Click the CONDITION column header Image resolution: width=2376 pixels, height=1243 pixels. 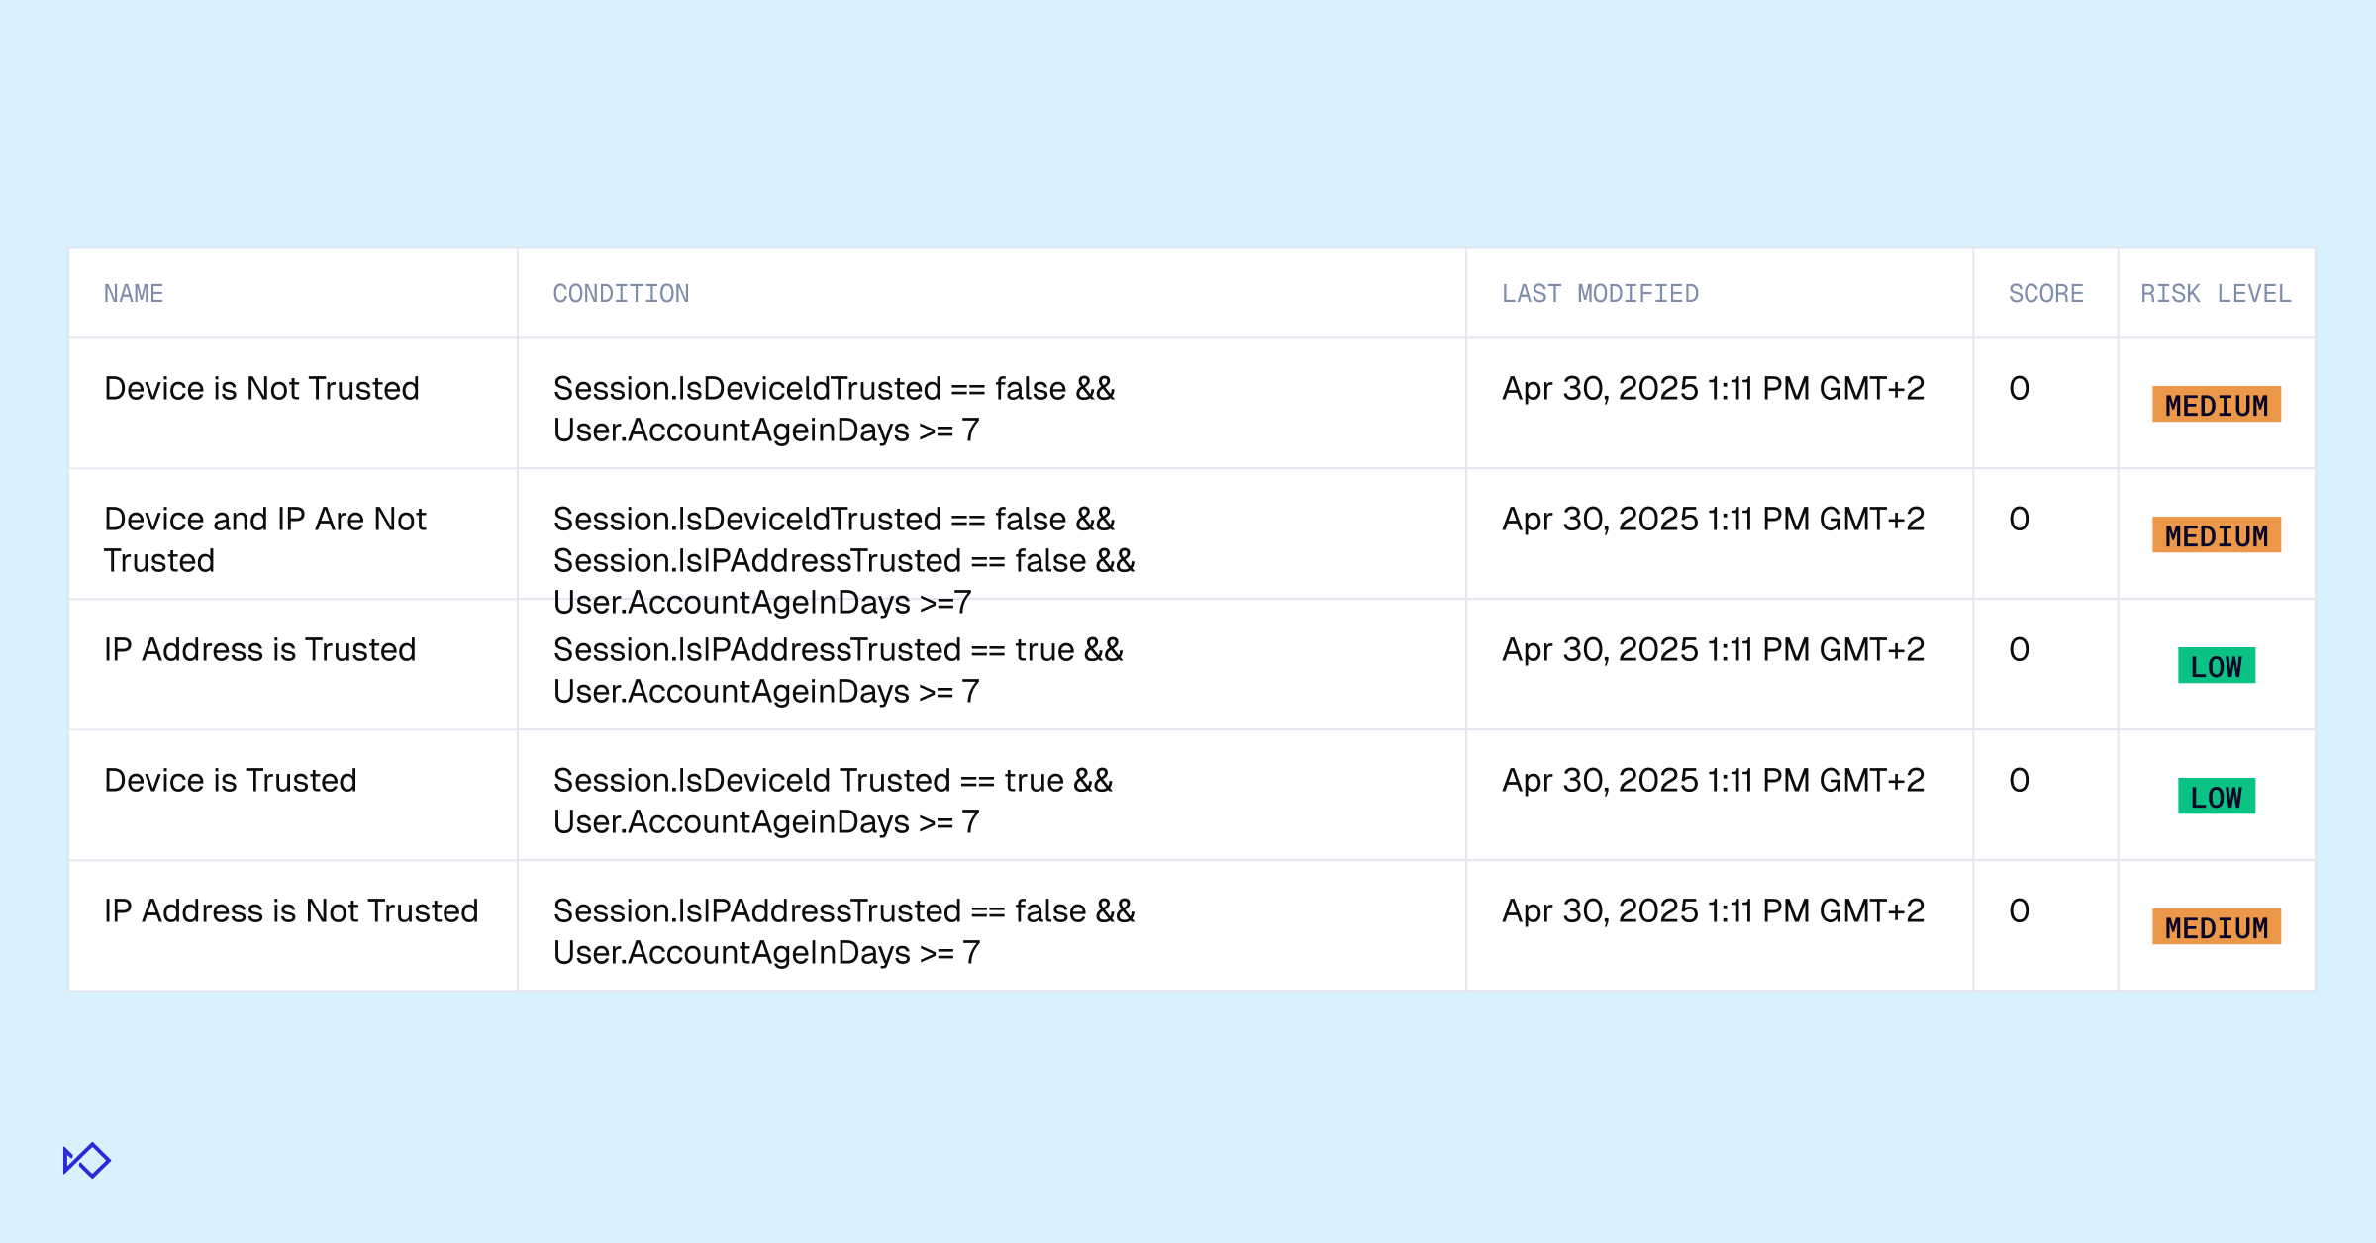click(x=621, y=293)
